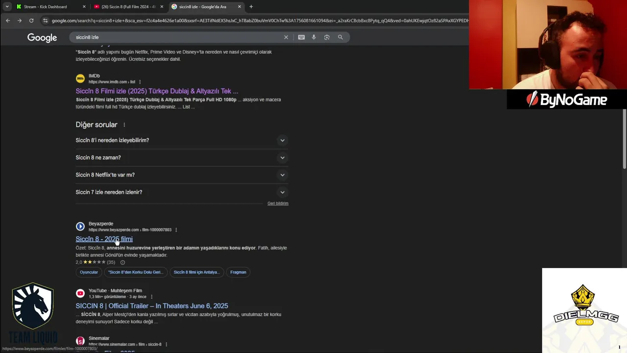Click the Google logo
Viewport: 627px width, 353px height.
click(x=42, y=38)
